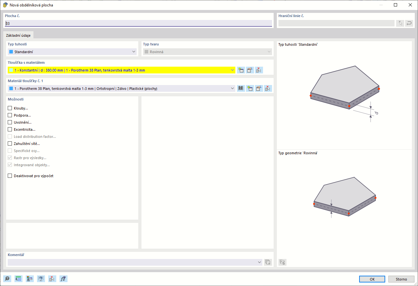The width and height of the screenshot is (418, 286).
Task: Expand the Materiál tloušťky č. 1 dropdown
Action: 232,89
